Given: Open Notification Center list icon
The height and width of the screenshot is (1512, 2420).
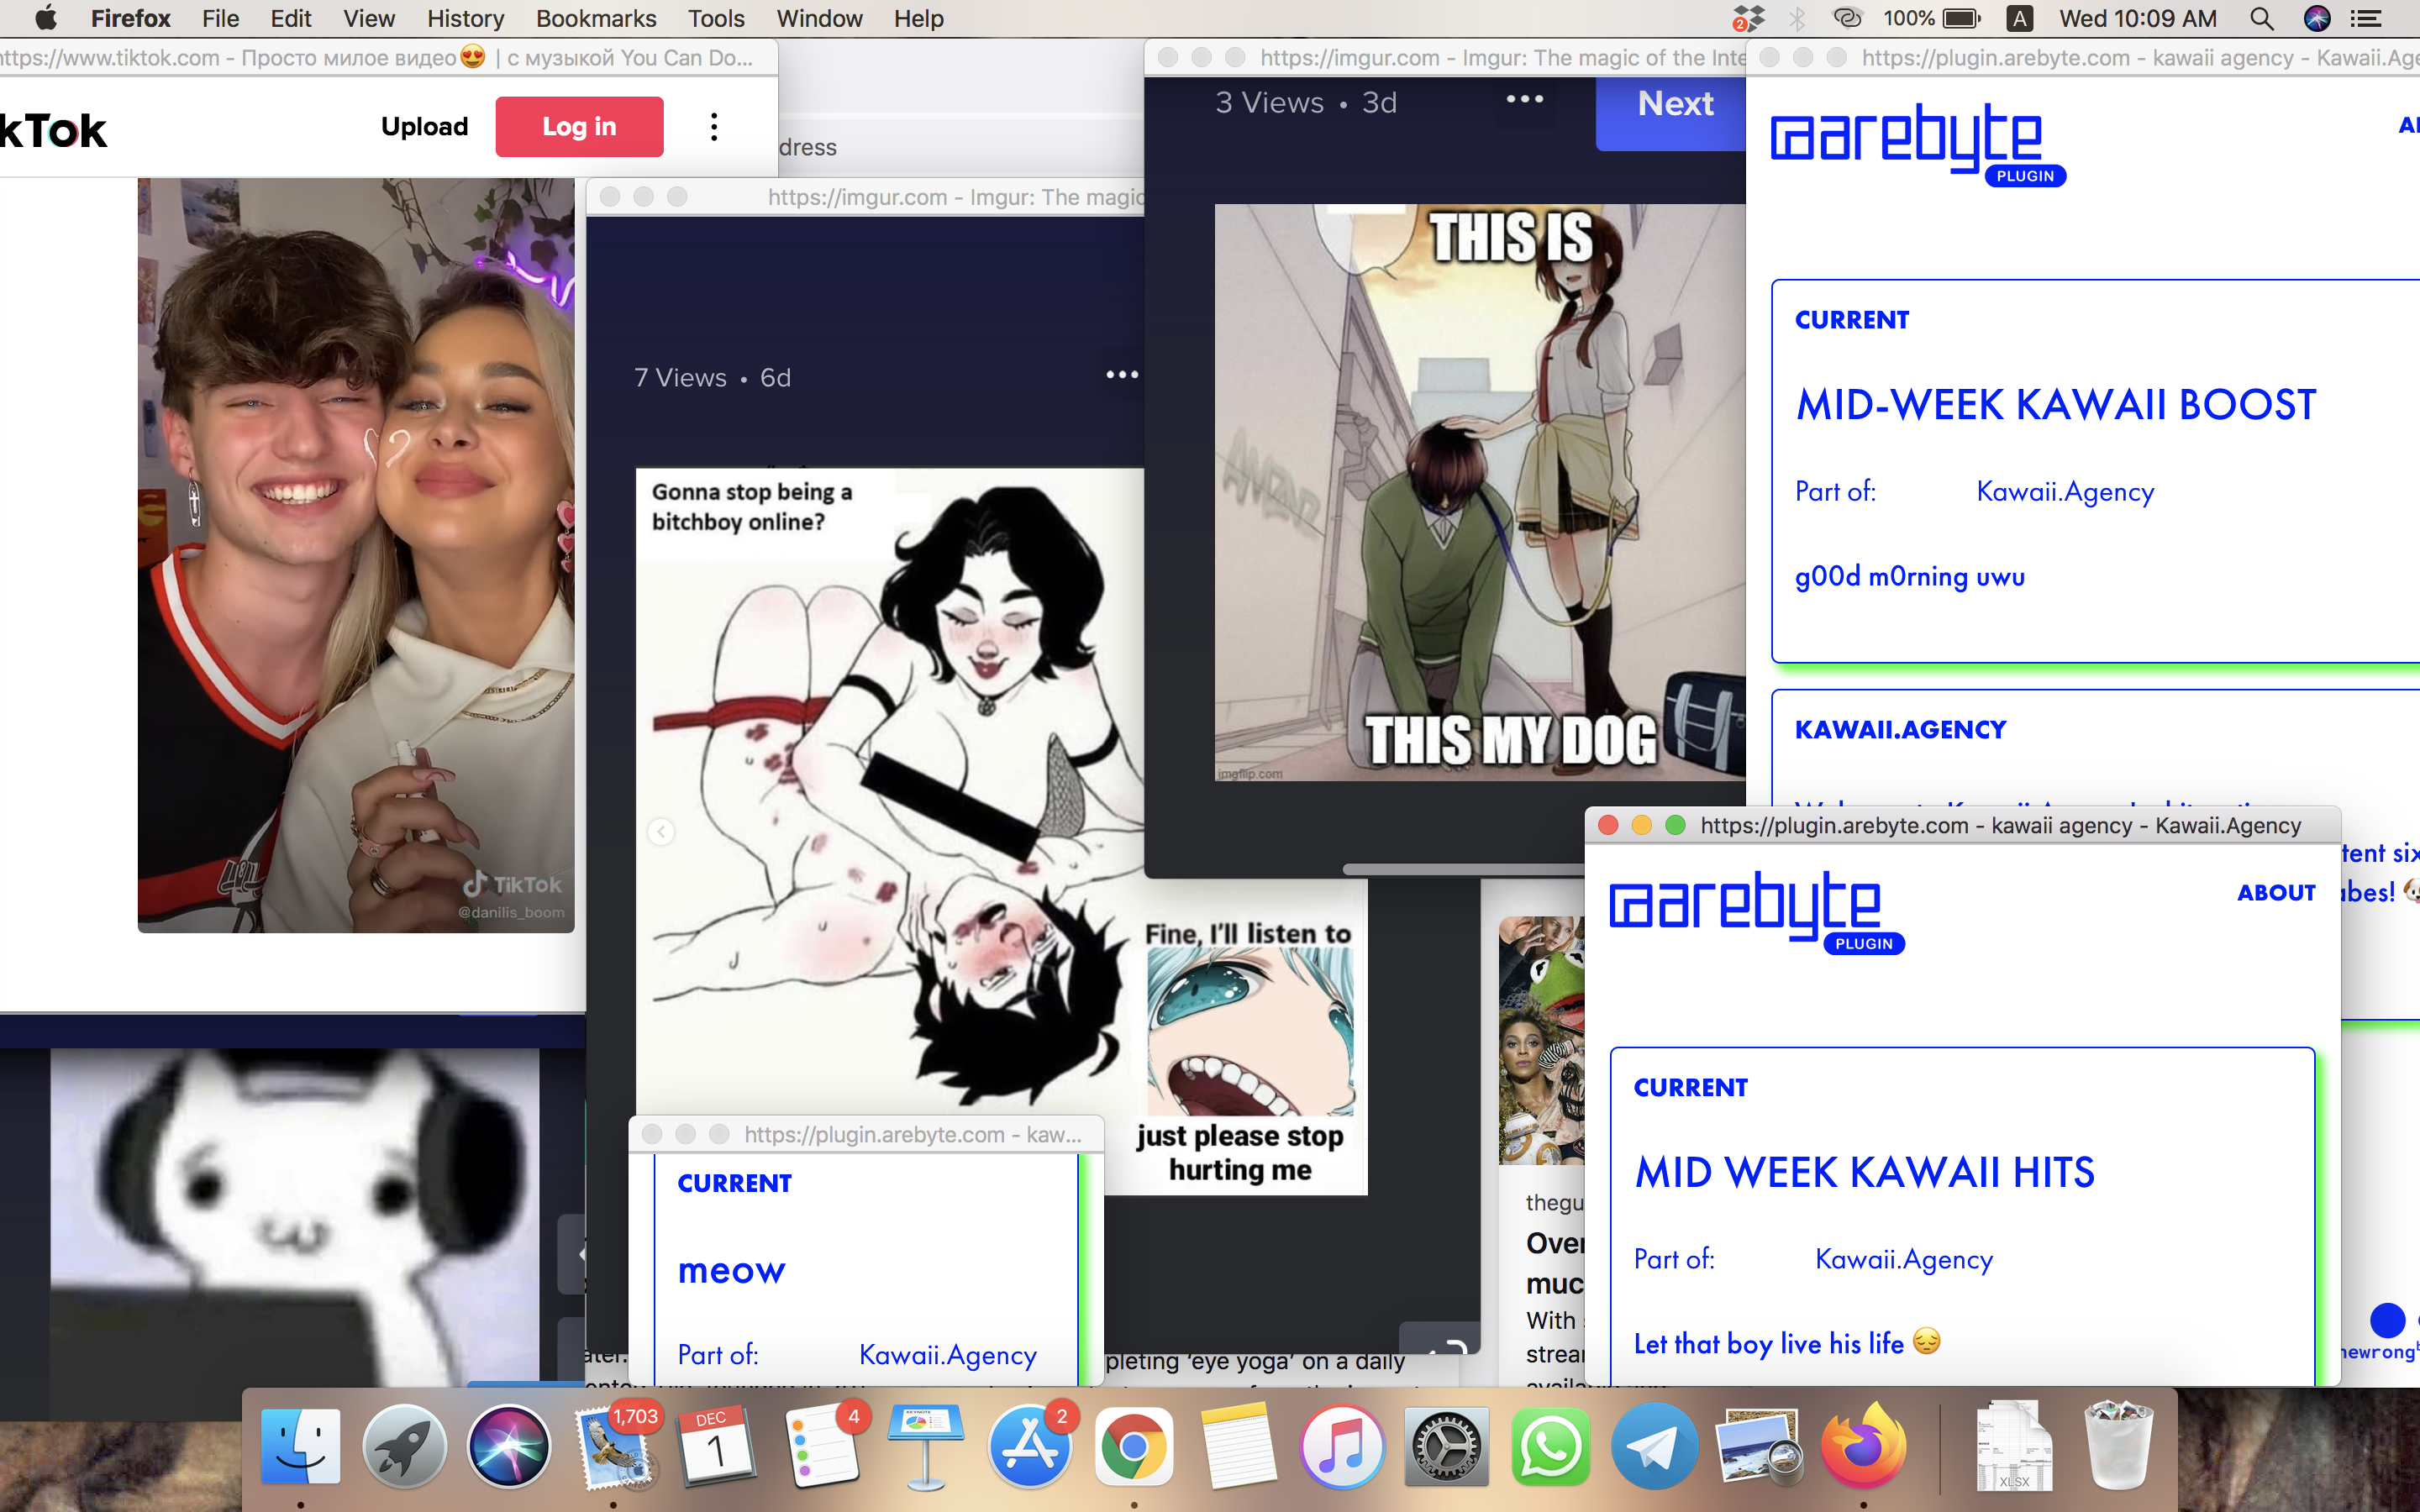Looking at the screenshot, I should 2366,18.
